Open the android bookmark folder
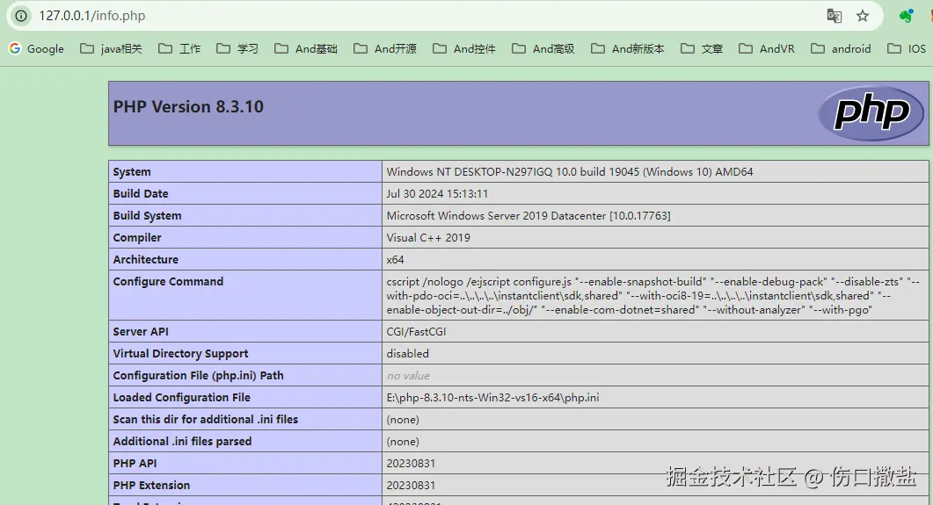This screenshot has height=505, width=933. tap(841, 48)
